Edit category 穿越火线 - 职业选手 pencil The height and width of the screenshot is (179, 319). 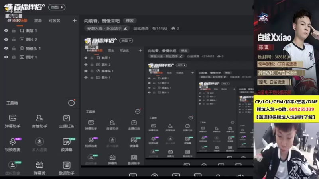[126, 28]
